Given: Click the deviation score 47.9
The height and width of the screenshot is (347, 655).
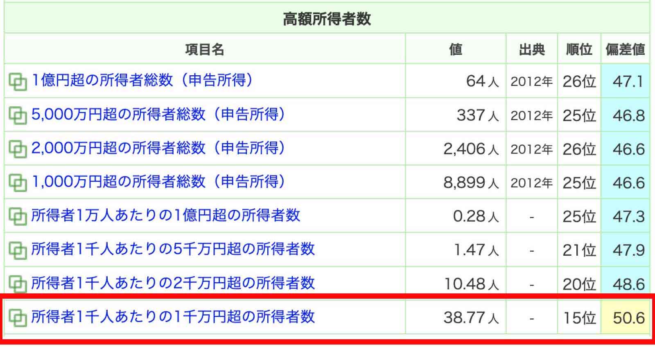Looking at the screenshot, I should click(x=628, y=250).
